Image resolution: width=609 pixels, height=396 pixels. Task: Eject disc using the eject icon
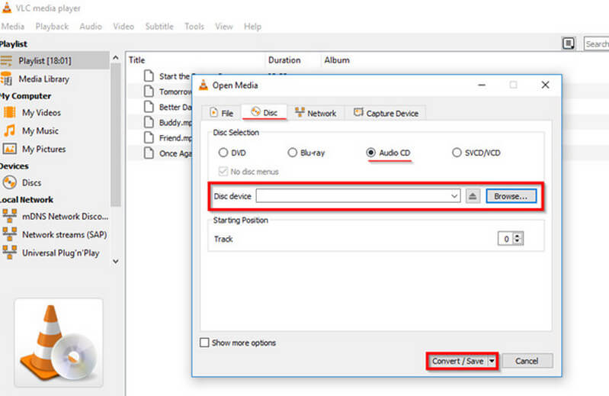(x=473, y=196)
